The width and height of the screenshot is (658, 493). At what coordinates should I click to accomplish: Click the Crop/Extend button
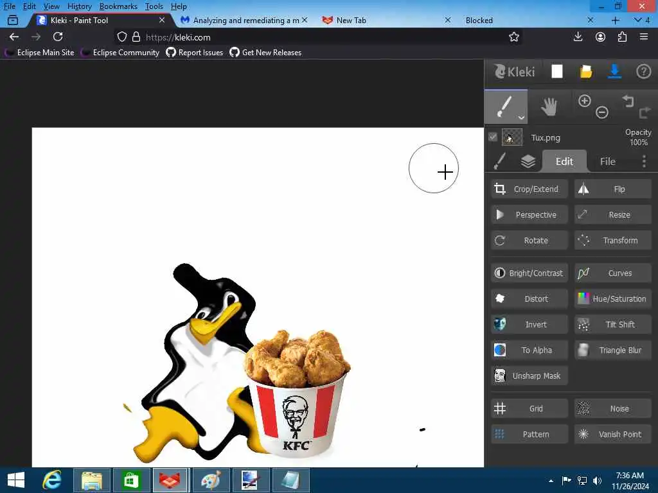529,189
